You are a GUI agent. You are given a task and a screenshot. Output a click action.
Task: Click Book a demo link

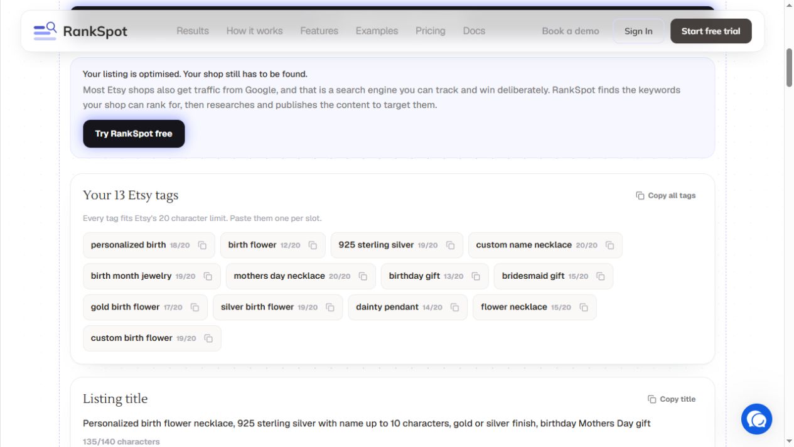coord(571,31)
